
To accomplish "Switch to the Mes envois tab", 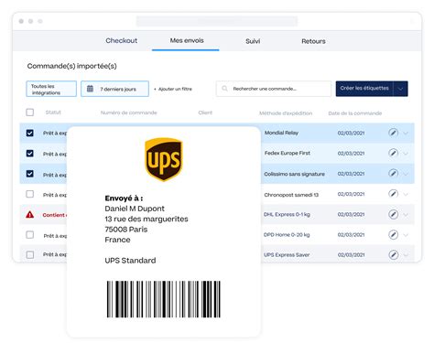I will coord(187,40).
